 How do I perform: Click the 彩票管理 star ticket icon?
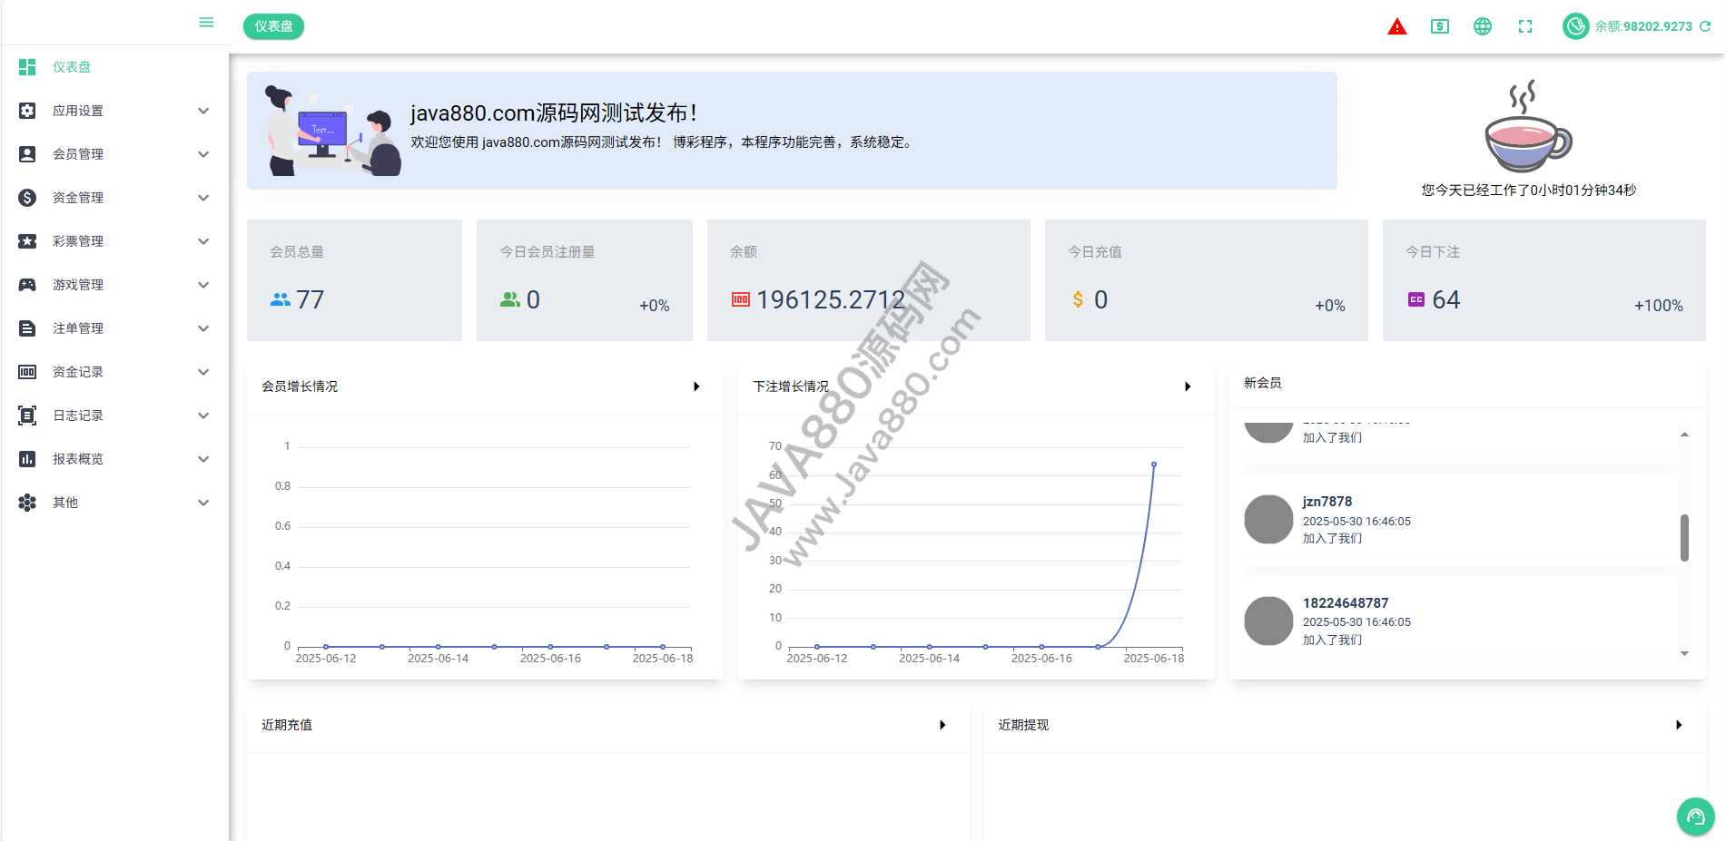pos(27,241)
